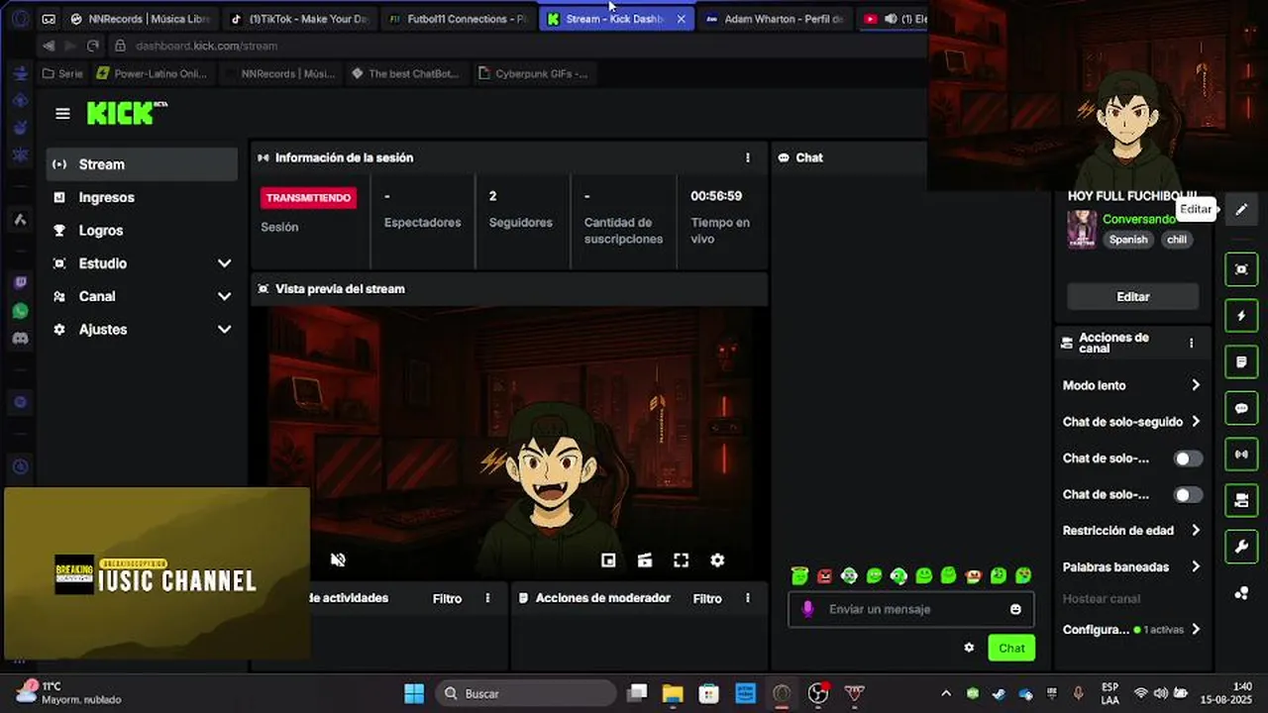Click the taskbar Buscar search box
This screenshot has height=713, width=1268.
click(x=526, y=693)
